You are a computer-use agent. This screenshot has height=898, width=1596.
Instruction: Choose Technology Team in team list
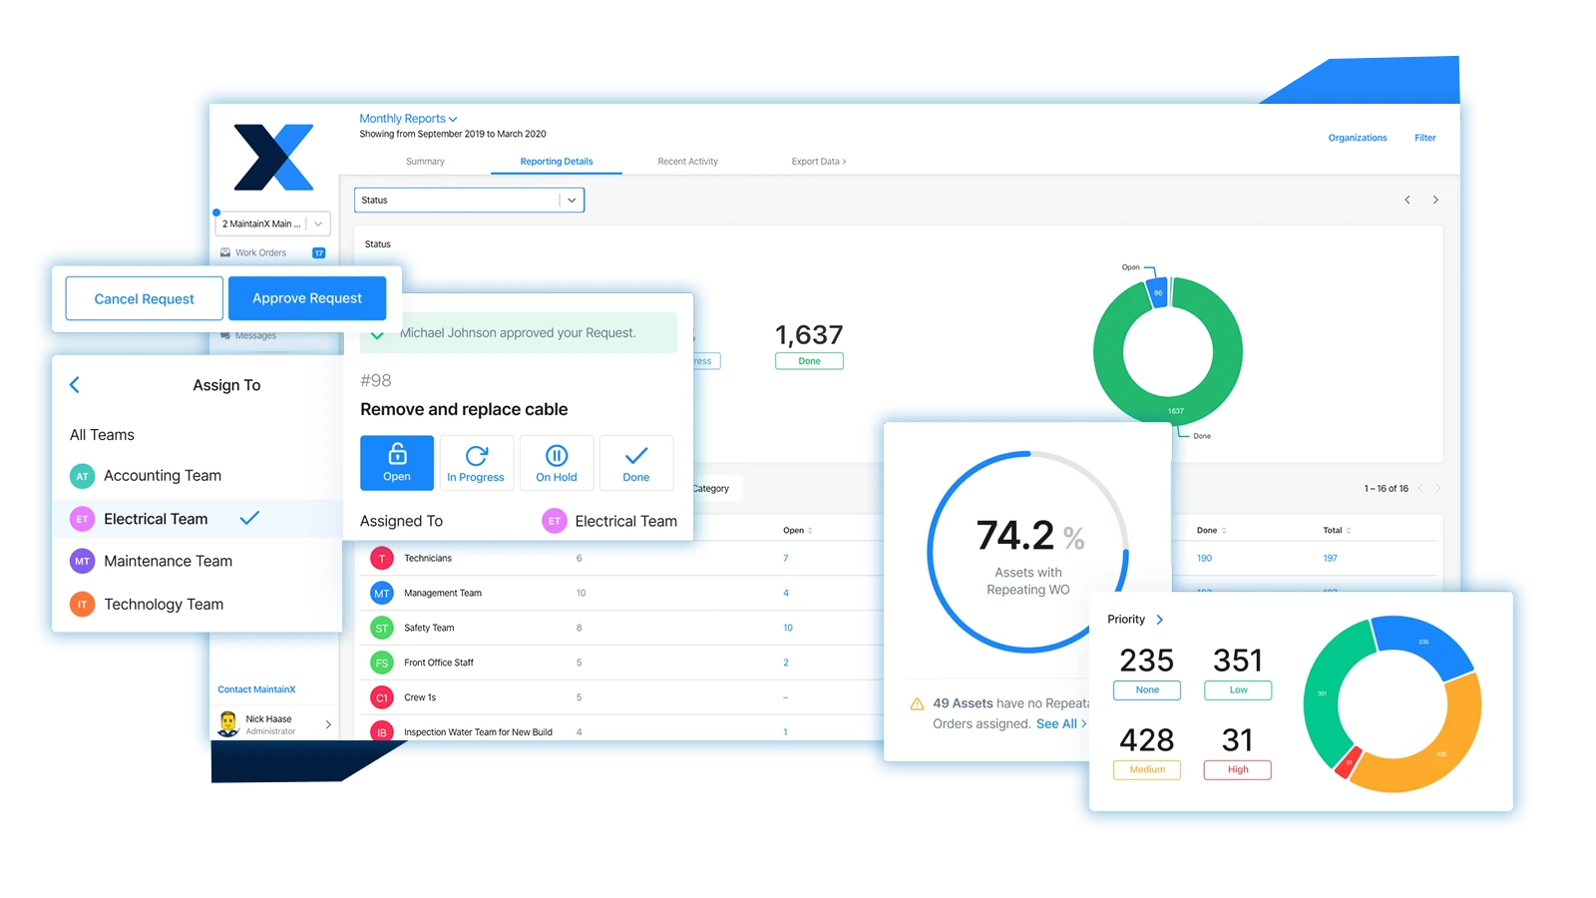point(164,605)
